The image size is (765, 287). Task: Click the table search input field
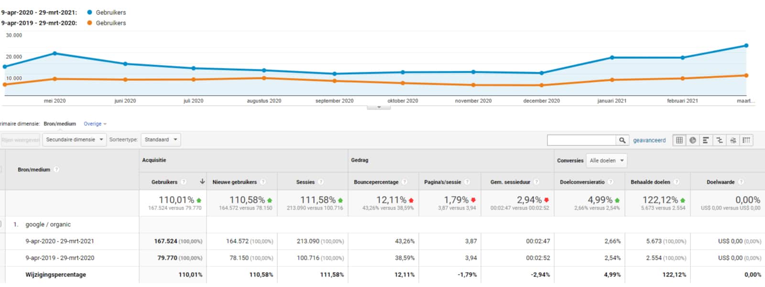coord(581,140)
